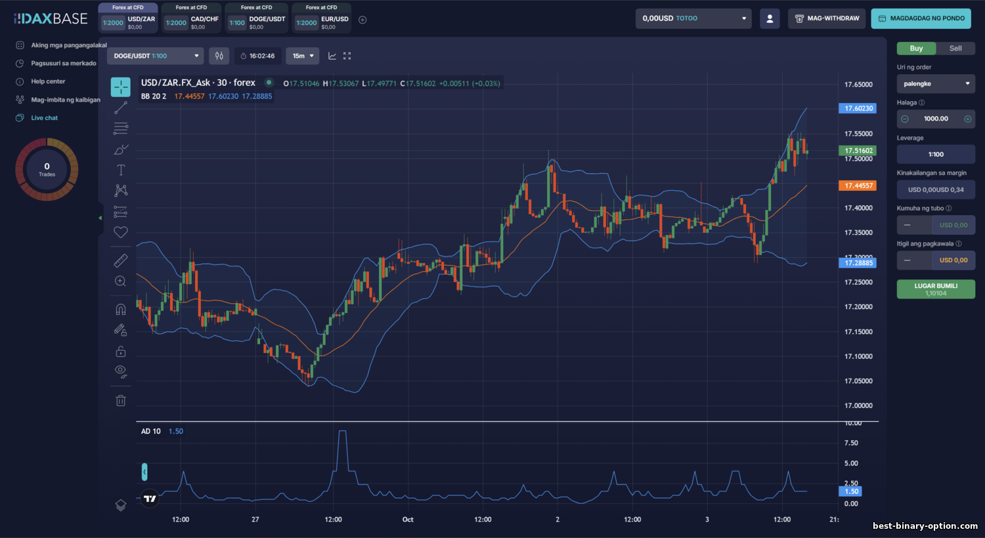Expand the DOGE/USDT asset dropdown
Screen dimensions: 985x538
tap(155, 56)
